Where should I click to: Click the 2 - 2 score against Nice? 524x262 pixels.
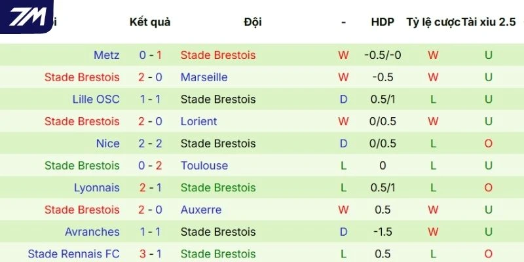[152, 143]
